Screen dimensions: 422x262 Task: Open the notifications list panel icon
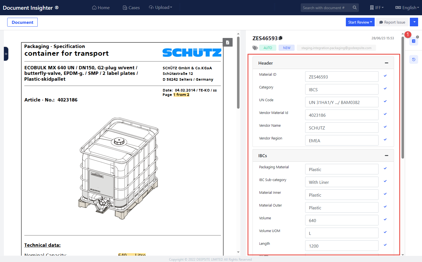click(x=413, y=41)
